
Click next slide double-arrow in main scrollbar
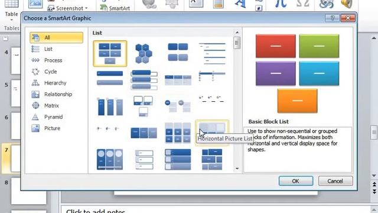[374, 191]
